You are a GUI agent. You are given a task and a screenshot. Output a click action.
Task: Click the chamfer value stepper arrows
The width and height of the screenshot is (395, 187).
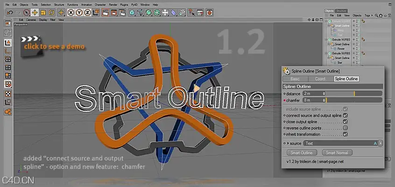[324, 100]
